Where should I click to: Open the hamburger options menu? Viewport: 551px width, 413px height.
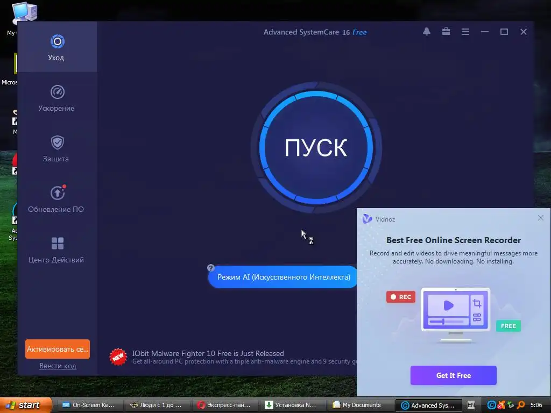465,32
